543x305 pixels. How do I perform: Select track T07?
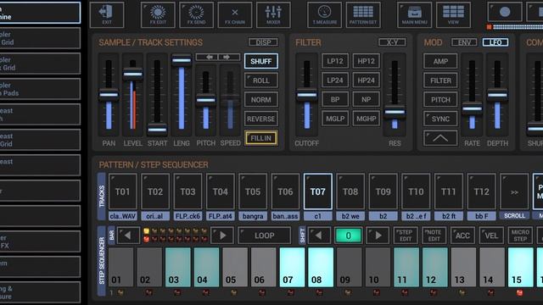click(318, 191)
